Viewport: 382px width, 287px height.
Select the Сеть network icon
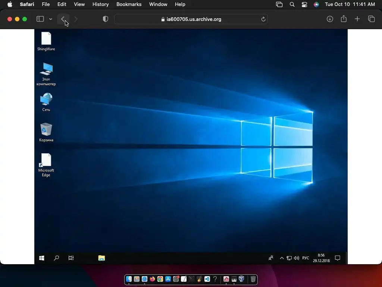click(46, 102)
